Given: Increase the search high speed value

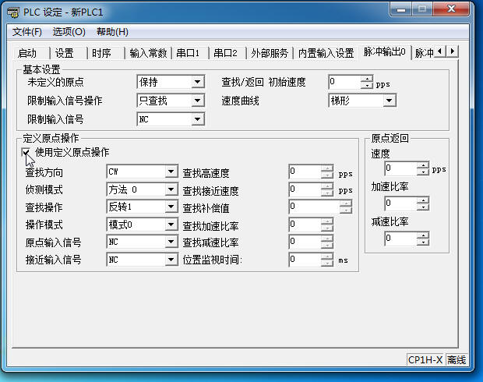Looking at the screenshot, I should (x=327, y=168).
